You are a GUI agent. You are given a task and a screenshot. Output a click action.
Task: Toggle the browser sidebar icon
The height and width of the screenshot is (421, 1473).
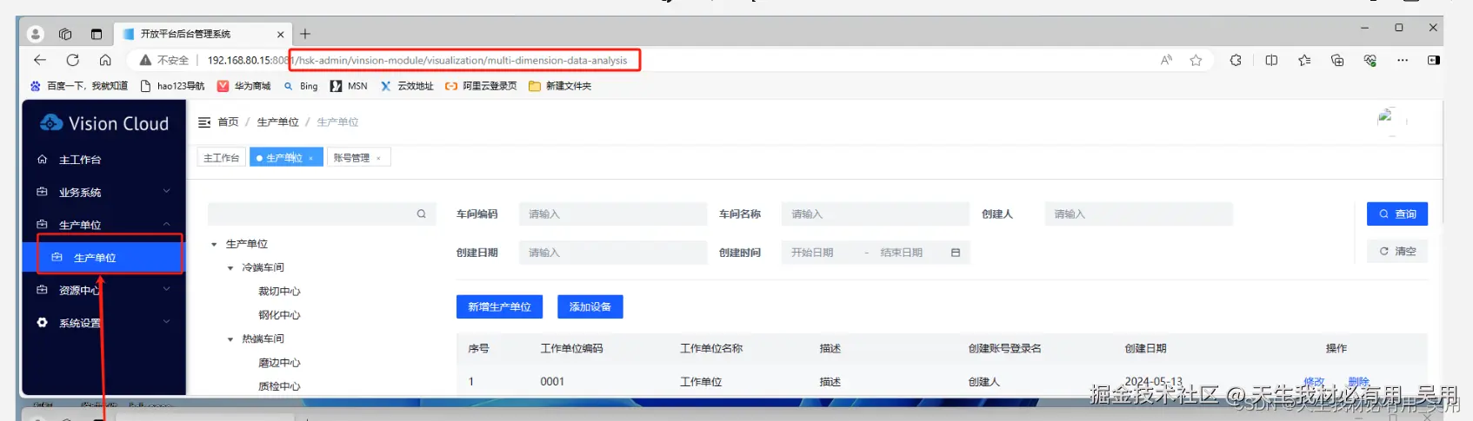[1434, 60]
